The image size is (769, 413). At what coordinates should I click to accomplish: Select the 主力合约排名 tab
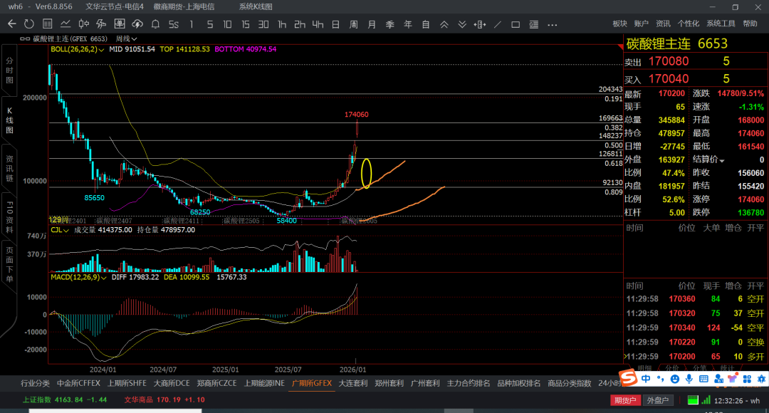[x=469, y=383]
